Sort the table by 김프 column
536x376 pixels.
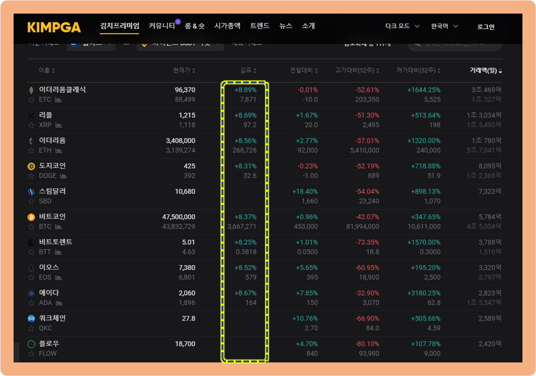[249, 70]
